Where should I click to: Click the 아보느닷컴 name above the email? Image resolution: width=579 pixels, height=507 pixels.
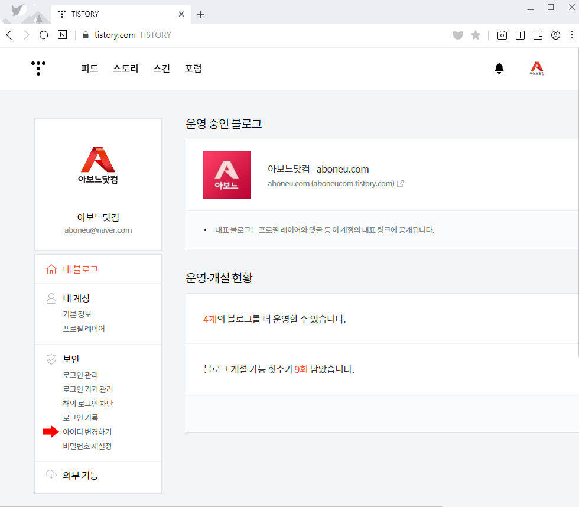point(98,217)
